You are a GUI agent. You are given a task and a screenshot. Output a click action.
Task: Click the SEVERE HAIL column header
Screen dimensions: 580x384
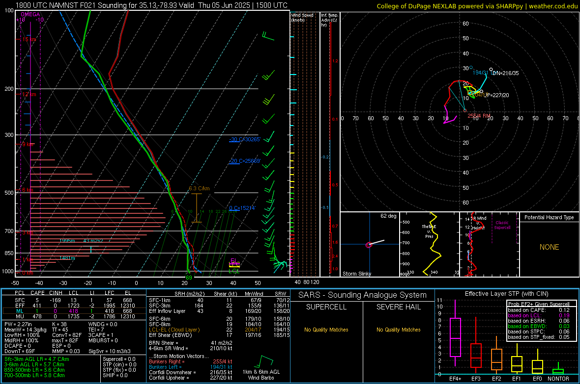pyautogui.click(x=398, y=307)
